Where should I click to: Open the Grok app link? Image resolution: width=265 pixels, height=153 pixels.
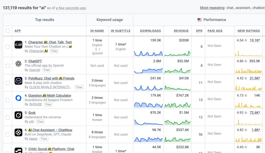point(32,113)
